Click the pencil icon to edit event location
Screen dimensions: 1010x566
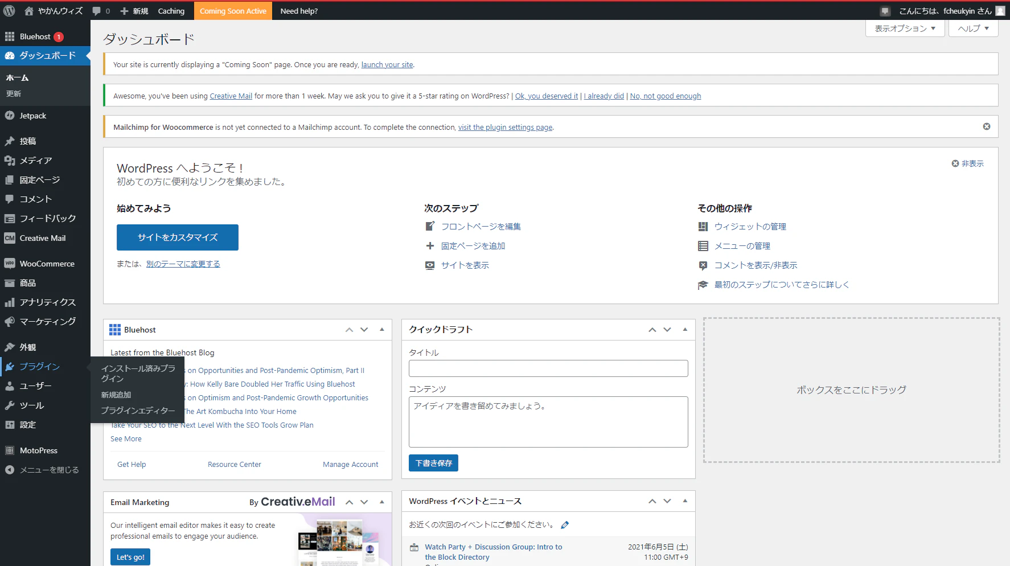(x=565, y=525)
